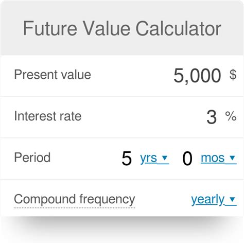Viewport: 244px width, 244px height.
Task: Select the yrs link text
Action: point(148,159)
